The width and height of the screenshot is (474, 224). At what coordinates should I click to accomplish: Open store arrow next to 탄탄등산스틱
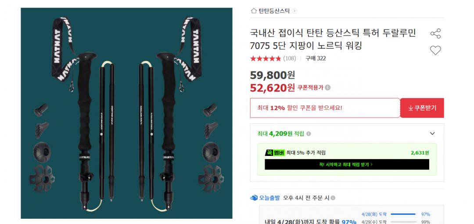click(294, 11)
